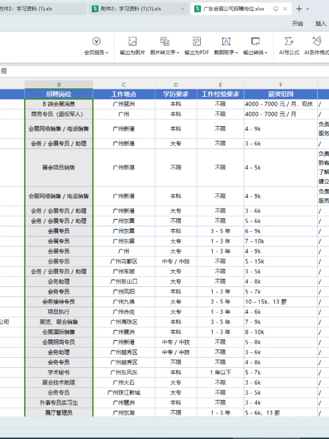Click the 输出为PDF icon
This screenshot has height=439, width=329.
(x=196, y=41)
